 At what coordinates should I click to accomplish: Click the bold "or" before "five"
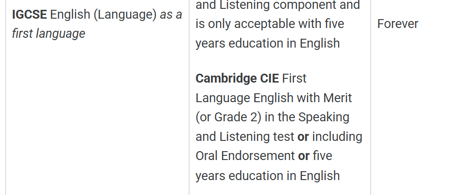point(303,156)
